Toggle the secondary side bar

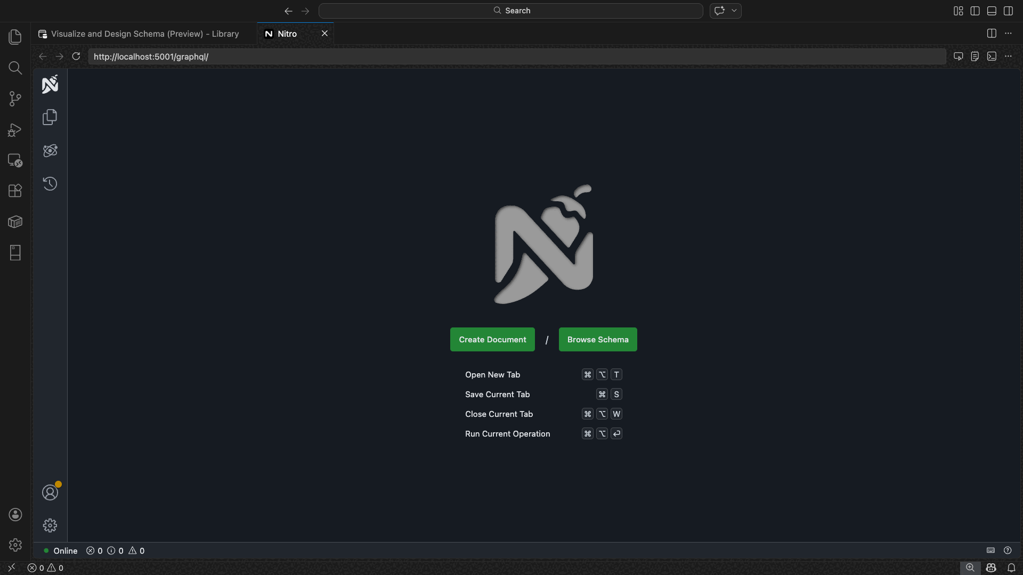click(x=1008, y=11)
